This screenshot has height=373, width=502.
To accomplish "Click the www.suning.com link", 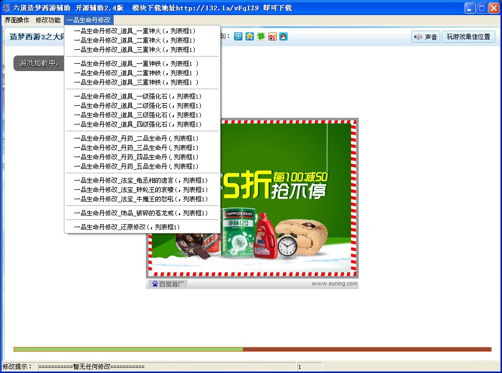I will [334, 283].
